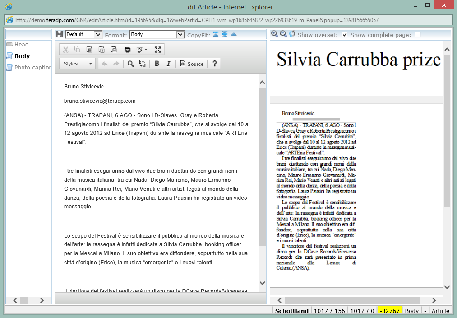
Task: Click the Replace icon
Action: 142,64
